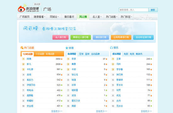
Task: Click the orange up arrow beside sports count 37
Action: coord(106,59)
